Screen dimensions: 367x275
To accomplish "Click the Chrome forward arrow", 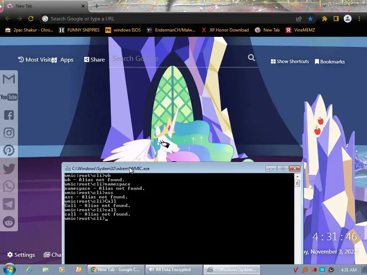I will tap(19, 19).
